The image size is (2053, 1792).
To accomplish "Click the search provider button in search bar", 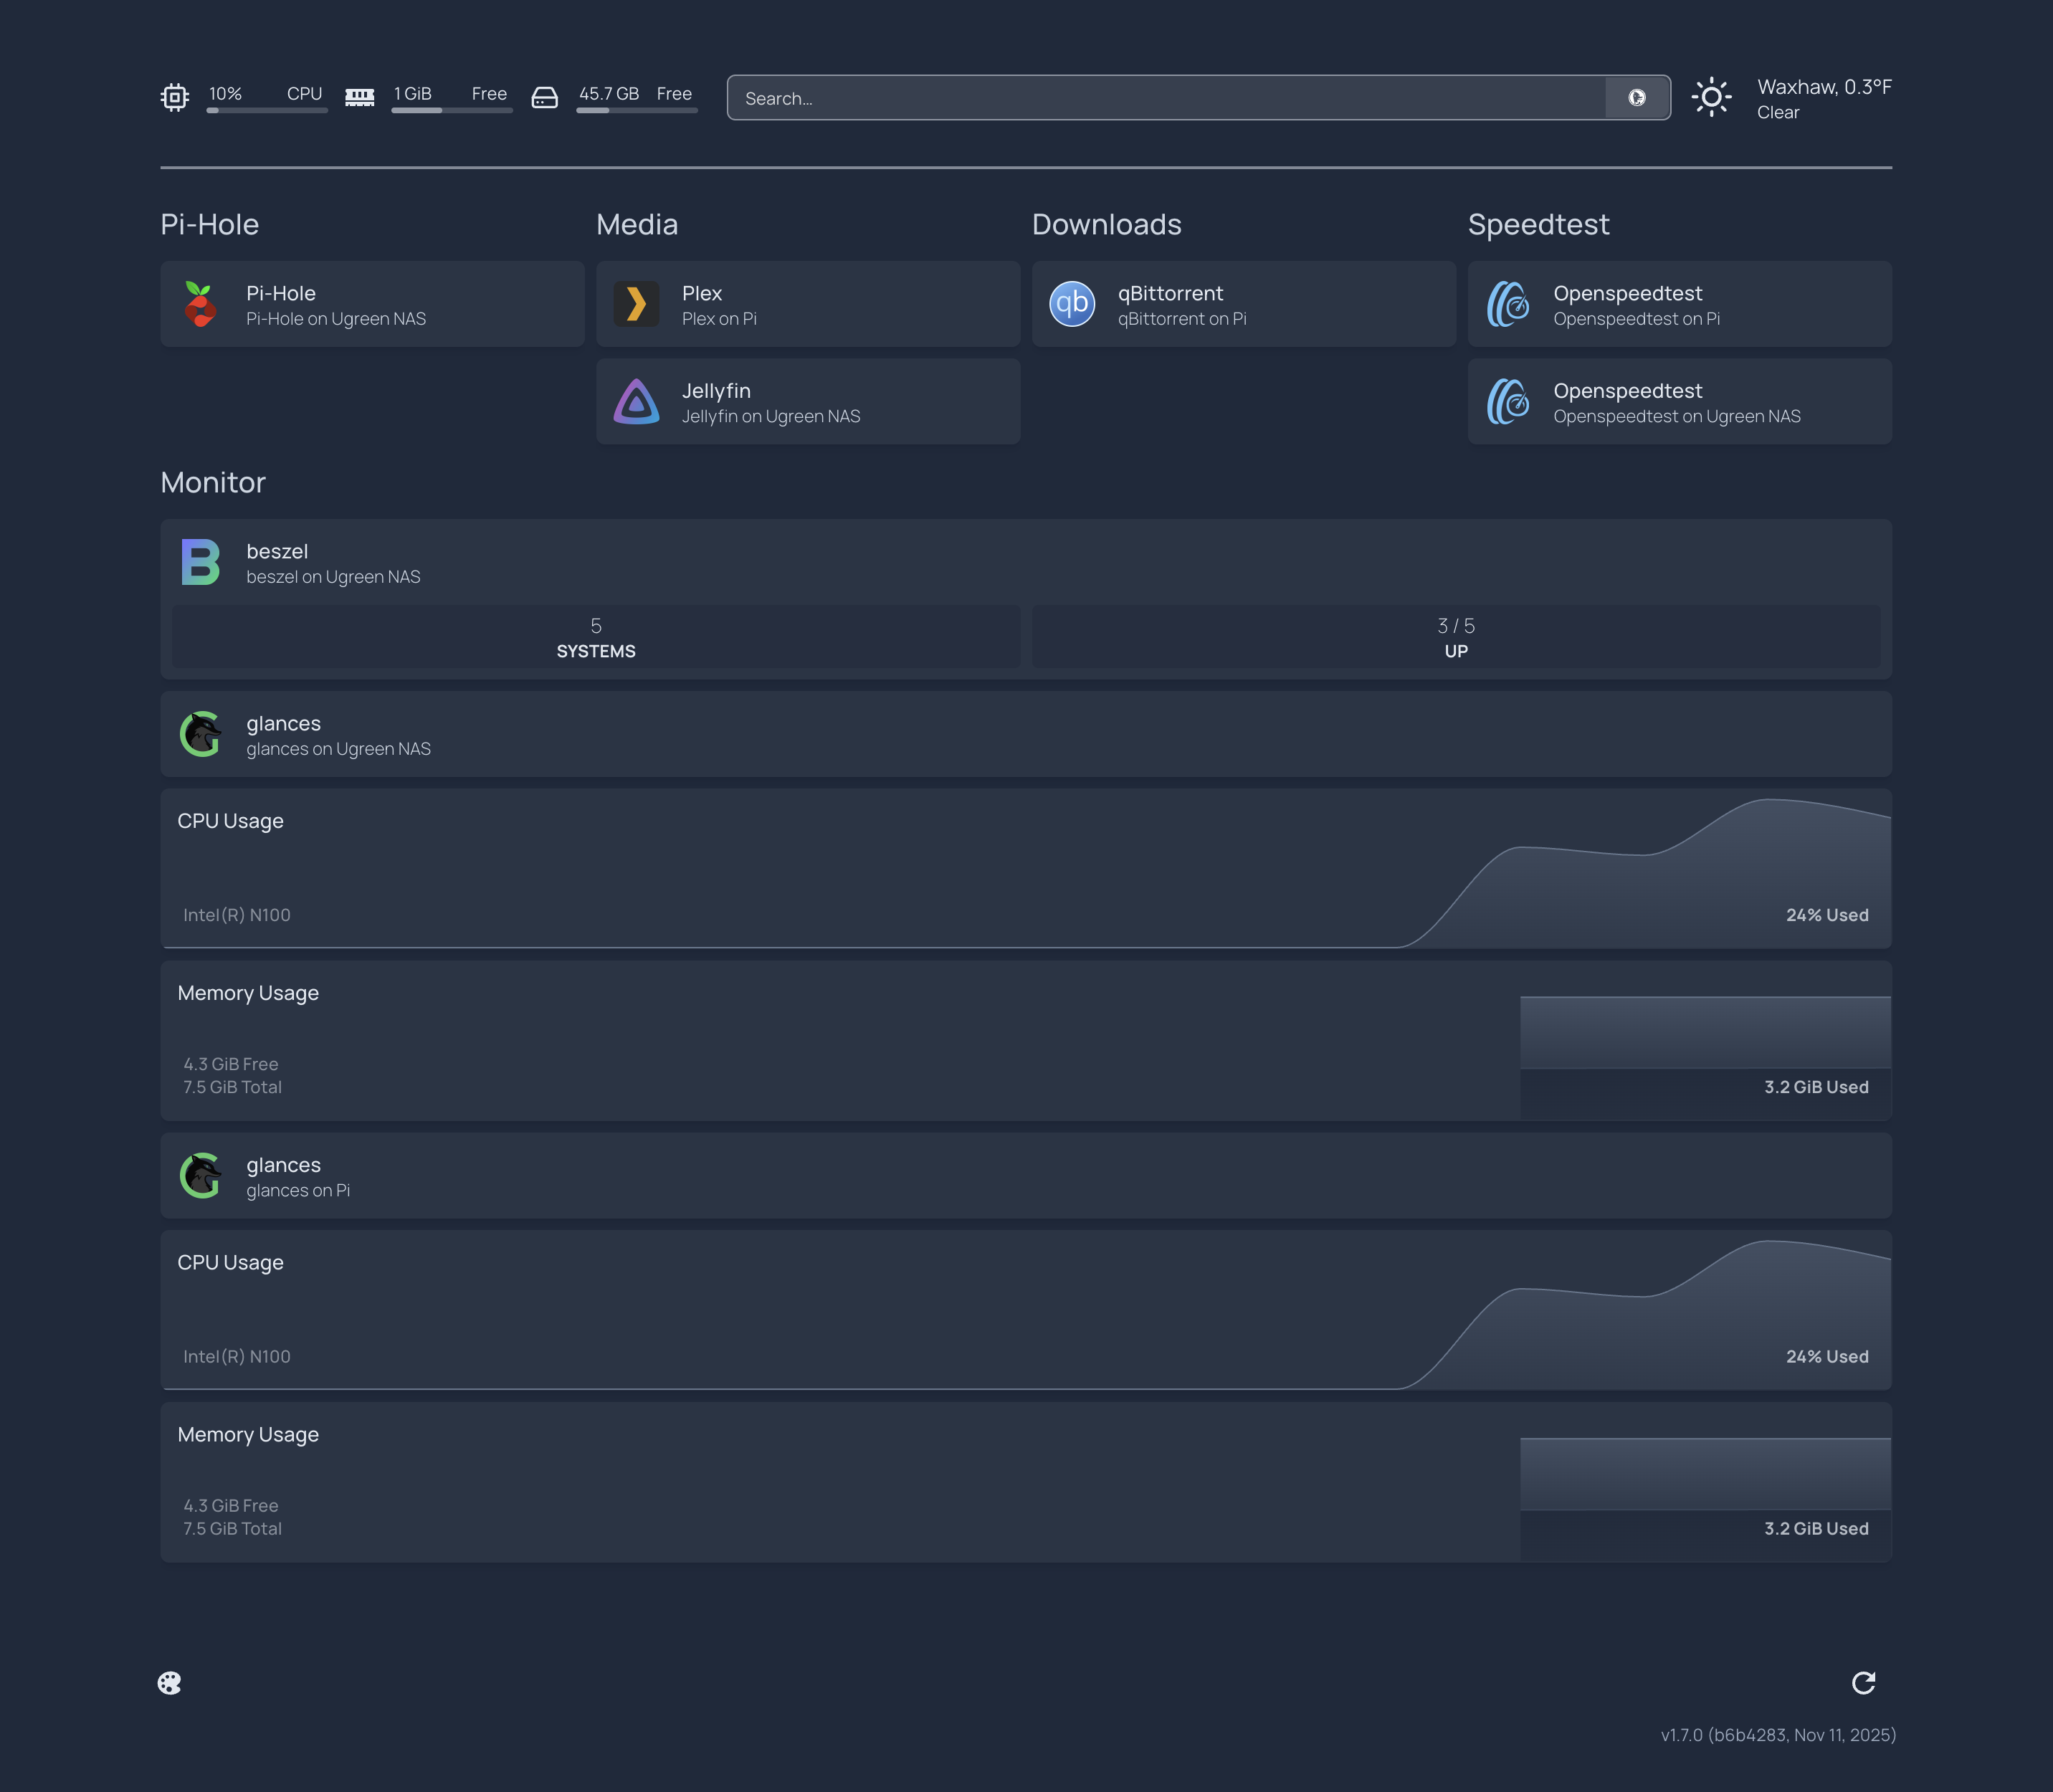I will [x=1636, y=98].
